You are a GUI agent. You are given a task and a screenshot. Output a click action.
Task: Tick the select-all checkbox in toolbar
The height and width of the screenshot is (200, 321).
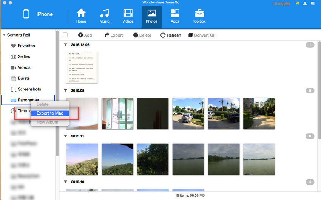click(65, 35)
